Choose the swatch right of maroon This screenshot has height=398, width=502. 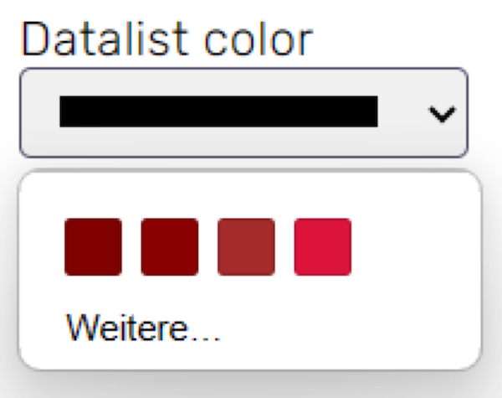tap(170, 247)
